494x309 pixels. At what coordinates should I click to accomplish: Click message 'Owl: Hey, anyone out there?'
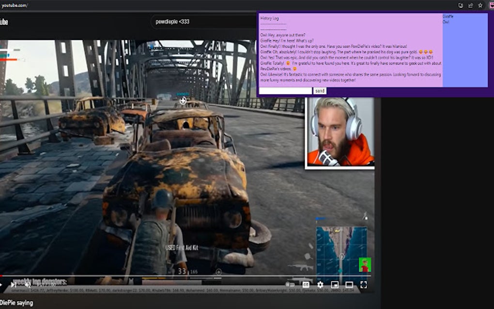tap(283, 35)
